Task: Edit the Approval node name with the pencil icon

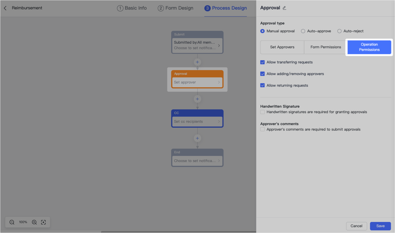Action: [x=284, y=8]
